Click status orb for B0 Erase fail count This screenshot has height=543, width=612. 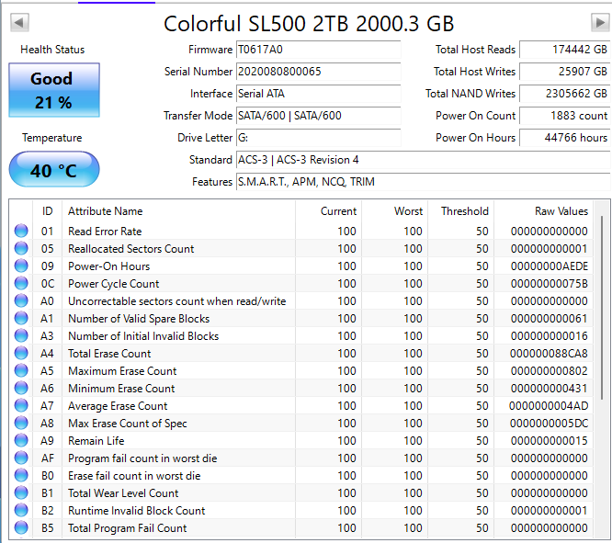click(21, 475)
